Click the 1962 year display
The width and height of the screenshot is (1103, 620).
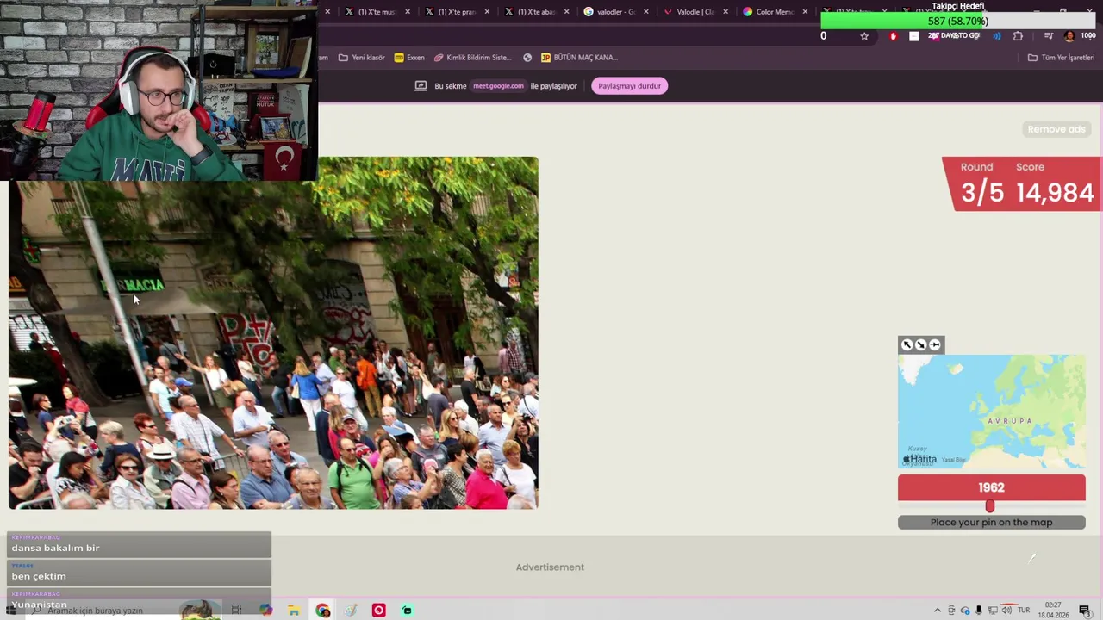(x=991, y=487)
